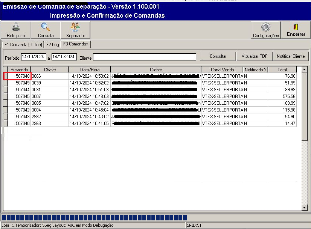This screenshot has height=229, width=311.
Task: Select prevenda 507043 cell
Action: [x=19, y=117]
